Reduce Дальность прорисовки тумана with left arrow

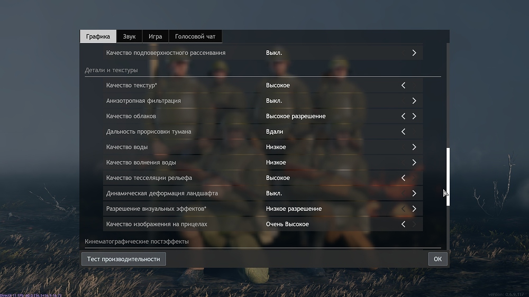coord(403,132)
